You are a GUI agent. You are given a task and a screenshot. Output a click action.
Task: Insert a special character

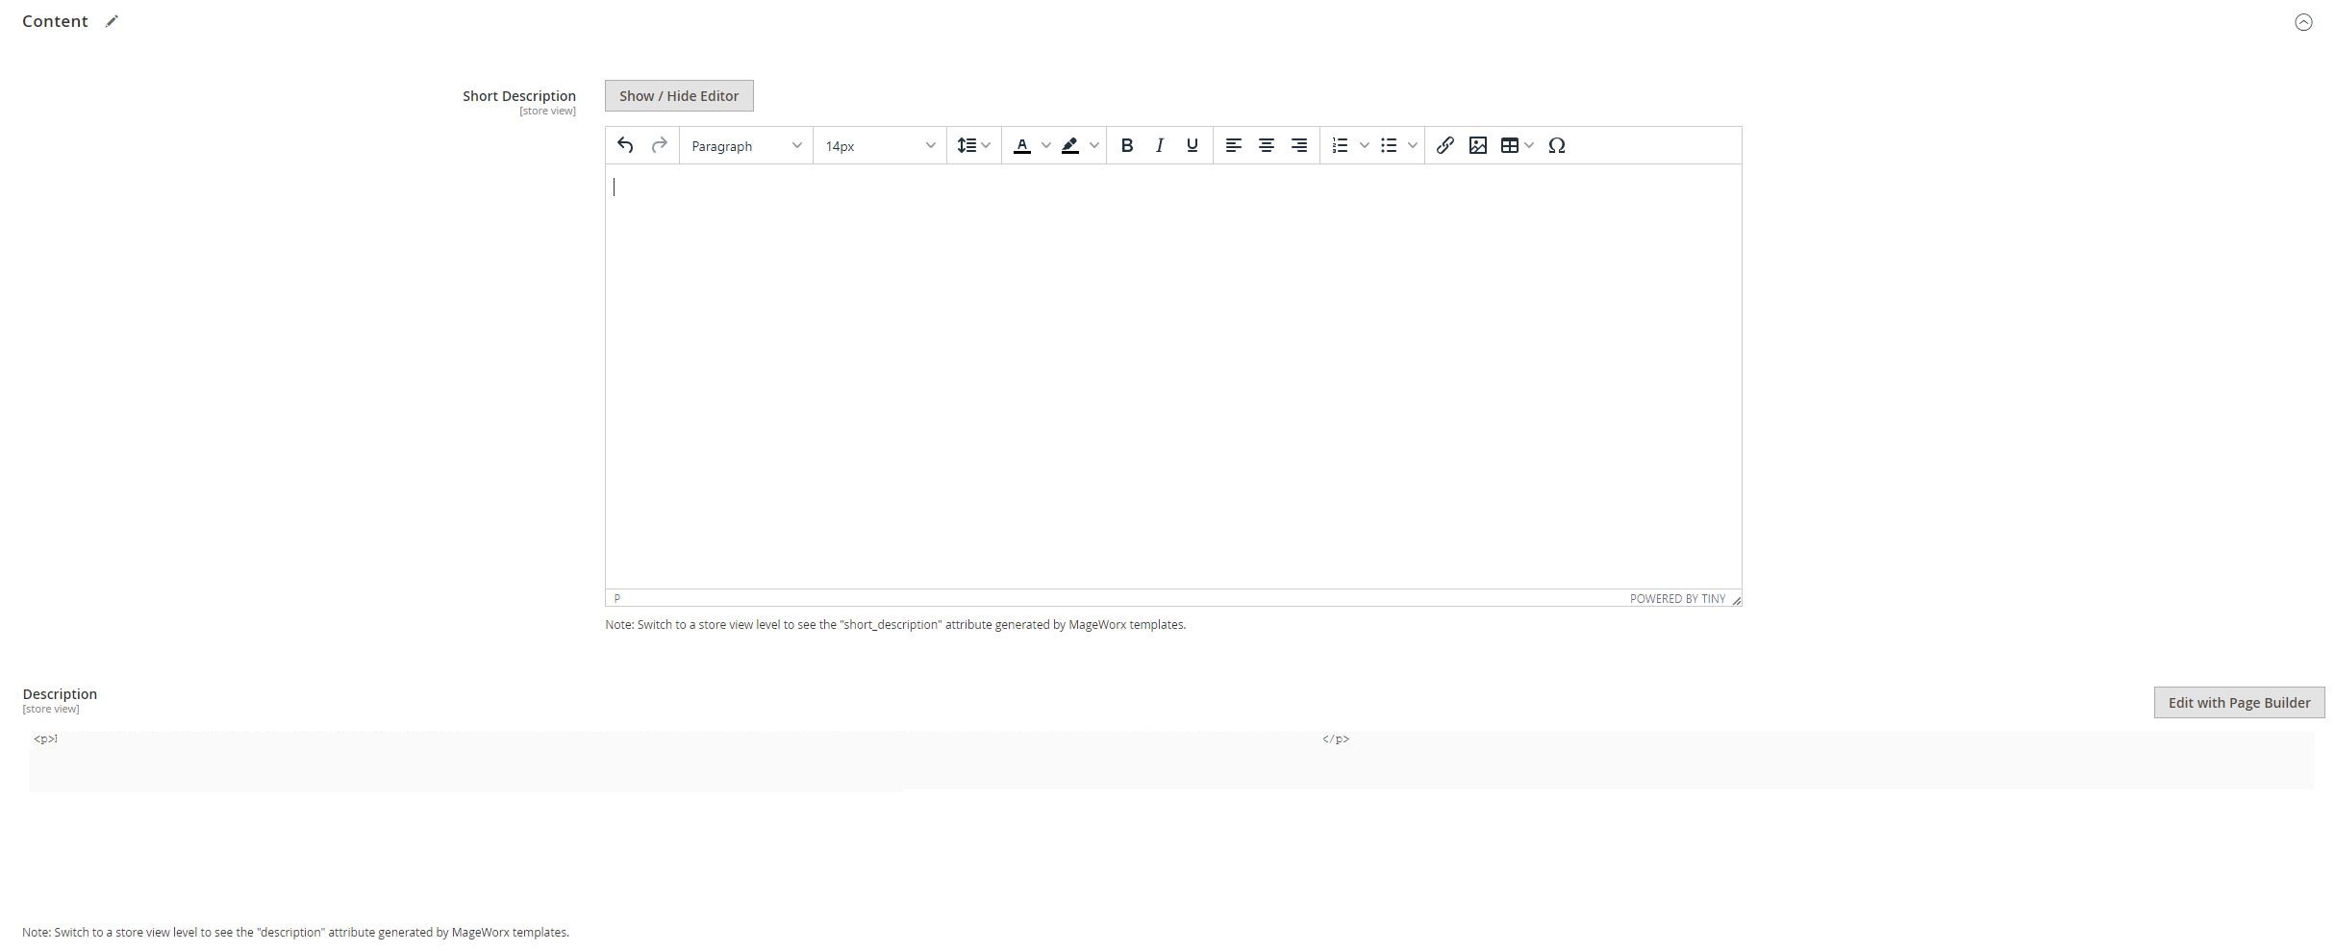(1556, 145)
